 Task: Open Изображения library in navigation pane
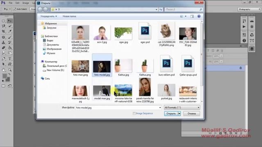click(x=54, y=49)
